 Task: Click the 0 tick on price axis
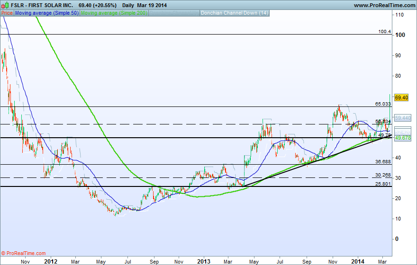pyautogui.click(x=397, y=239)
